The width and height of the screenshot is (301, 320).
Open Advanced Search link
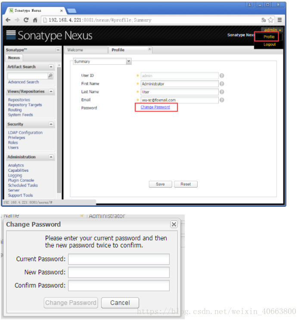23,82
